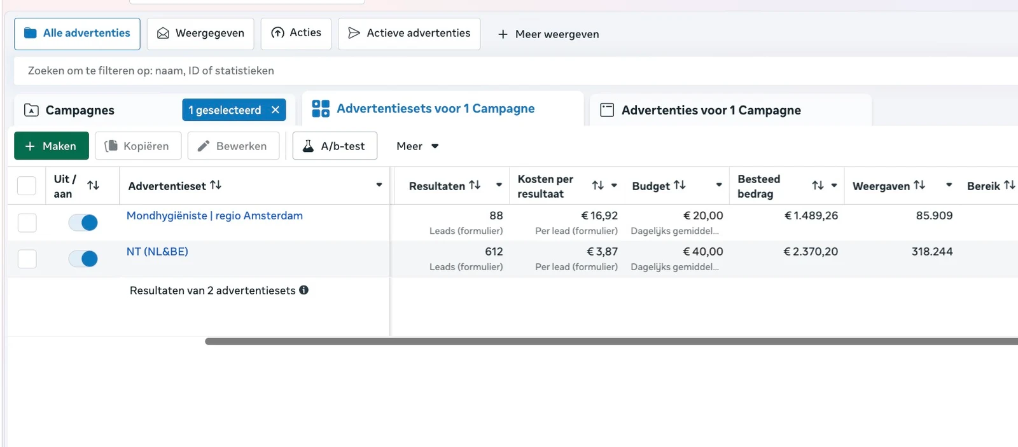Tick checkbox for NT (NL&BE) row
1018x447 pixels.
point(27,259)
